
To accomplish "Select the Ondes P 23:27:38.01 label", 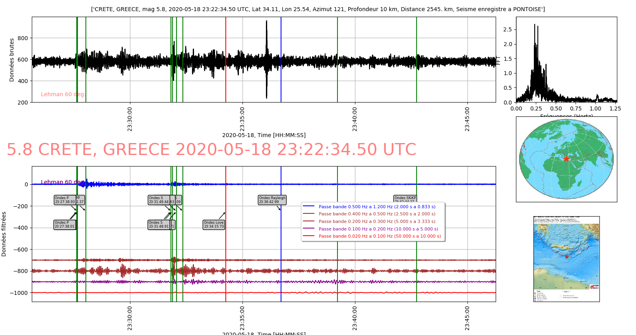I will [x=64, y=225].
